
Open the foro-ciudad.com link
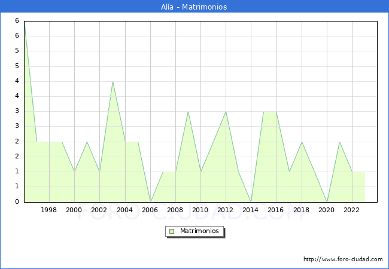tap(343, 259)
